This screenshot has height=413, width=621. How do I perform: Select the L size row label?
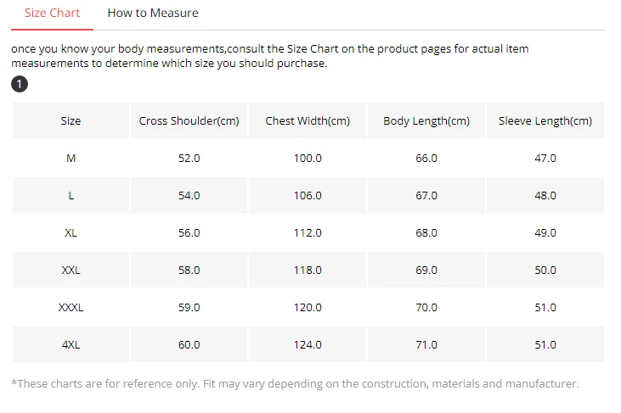[x=71, y=195]
